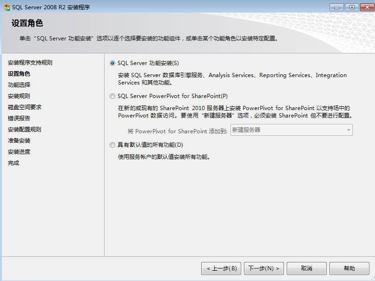
Task: Select 磁盘空间要求 step in sidebar
Action: (x=25, y=107)
